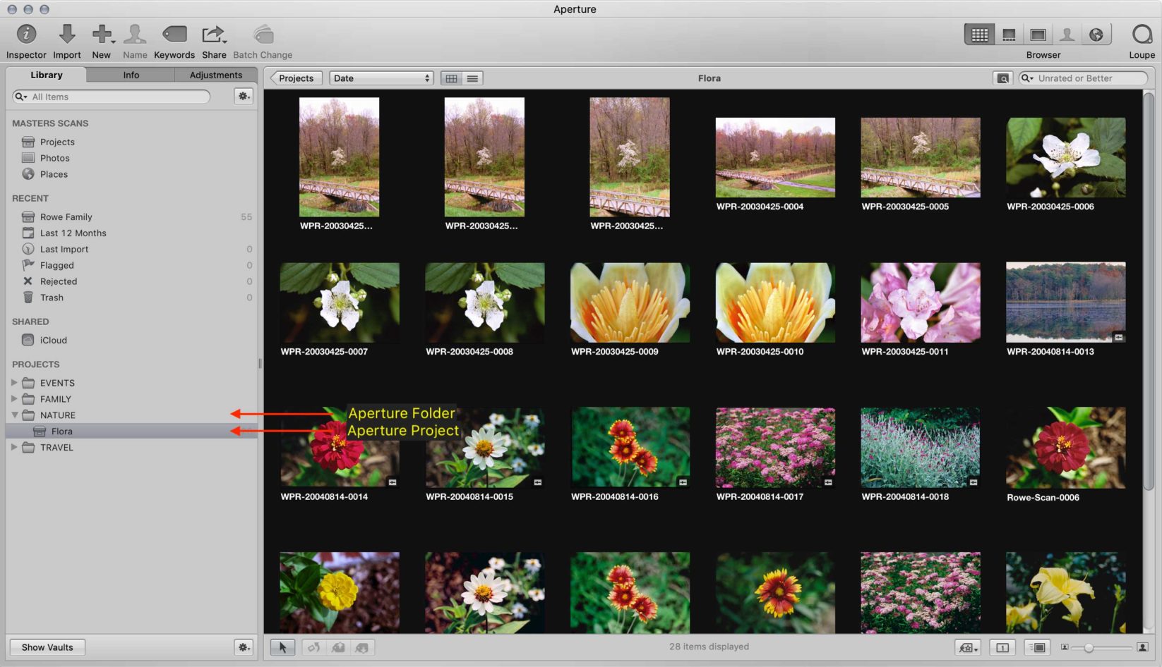Open bottom-left gear action menu

tap(244, 647)
